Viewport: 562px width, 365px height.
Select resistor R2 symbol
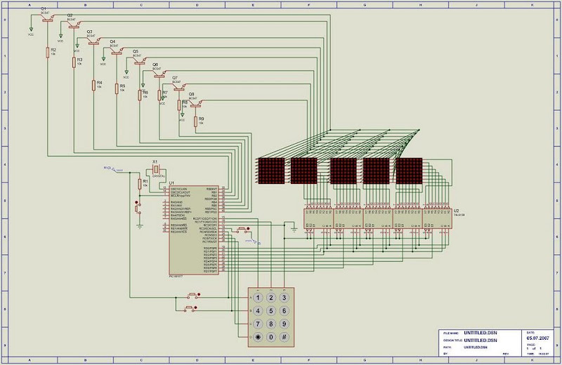pyautogui.click(x=48, y=53)
